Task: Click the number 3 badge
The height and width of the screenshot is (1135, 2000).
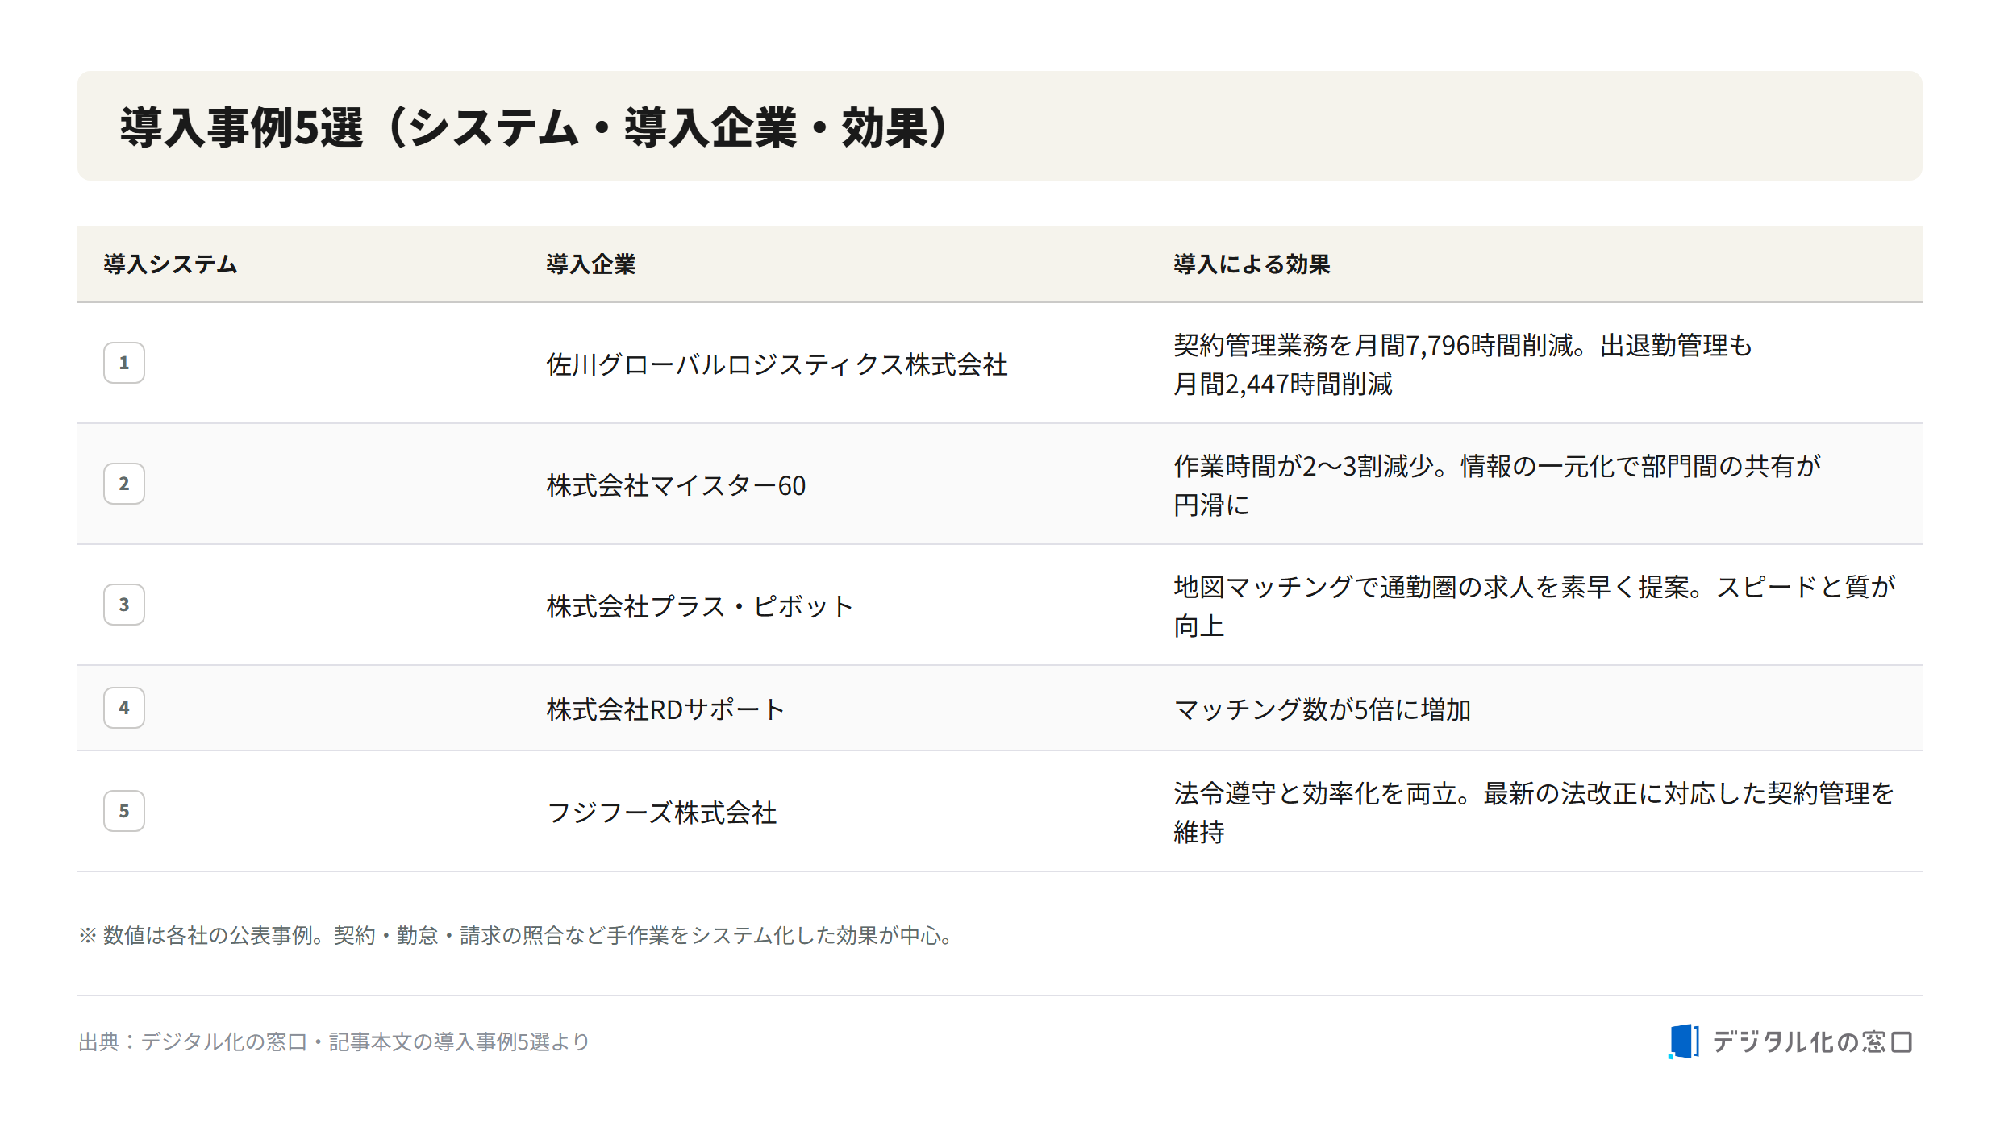Action: tap(124, 605)
